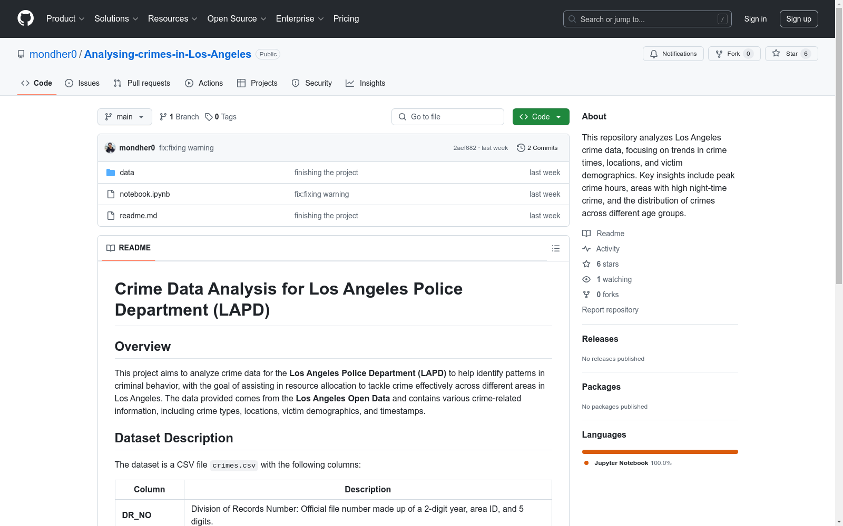Click the Sign in link
Screen dimensions: 843x526
(x=755, y=19)
